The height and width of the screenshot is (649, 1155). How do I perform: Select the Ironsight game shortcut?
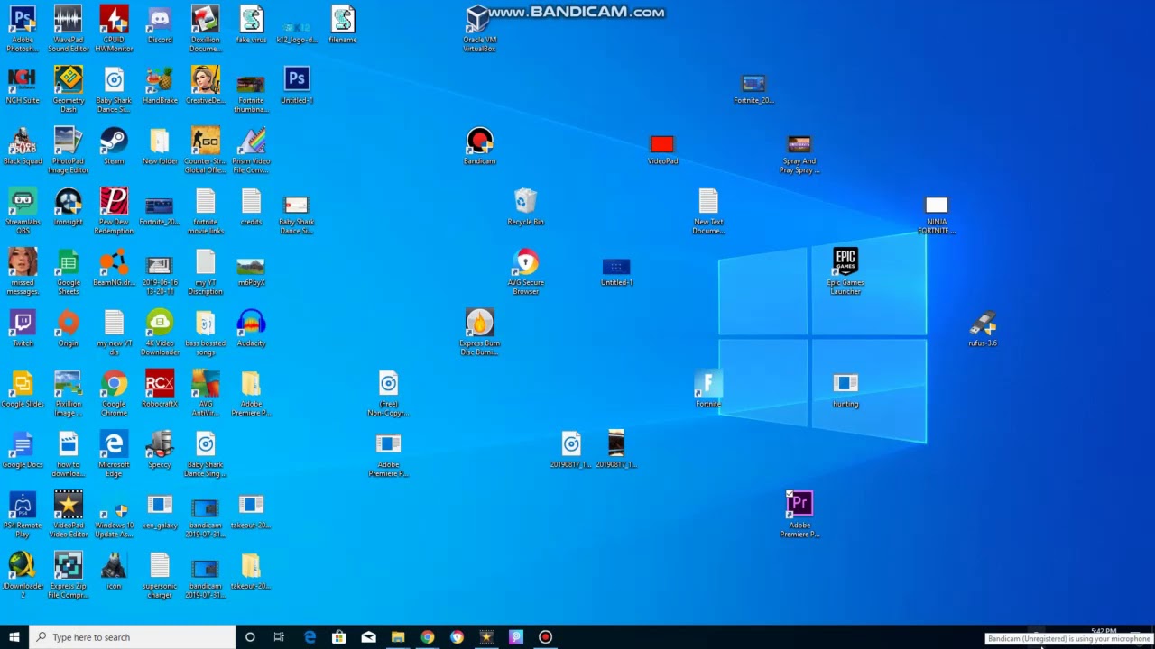69,206
